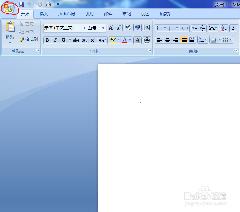
Task: Open the Office Button menu
Action: [7, 8]
